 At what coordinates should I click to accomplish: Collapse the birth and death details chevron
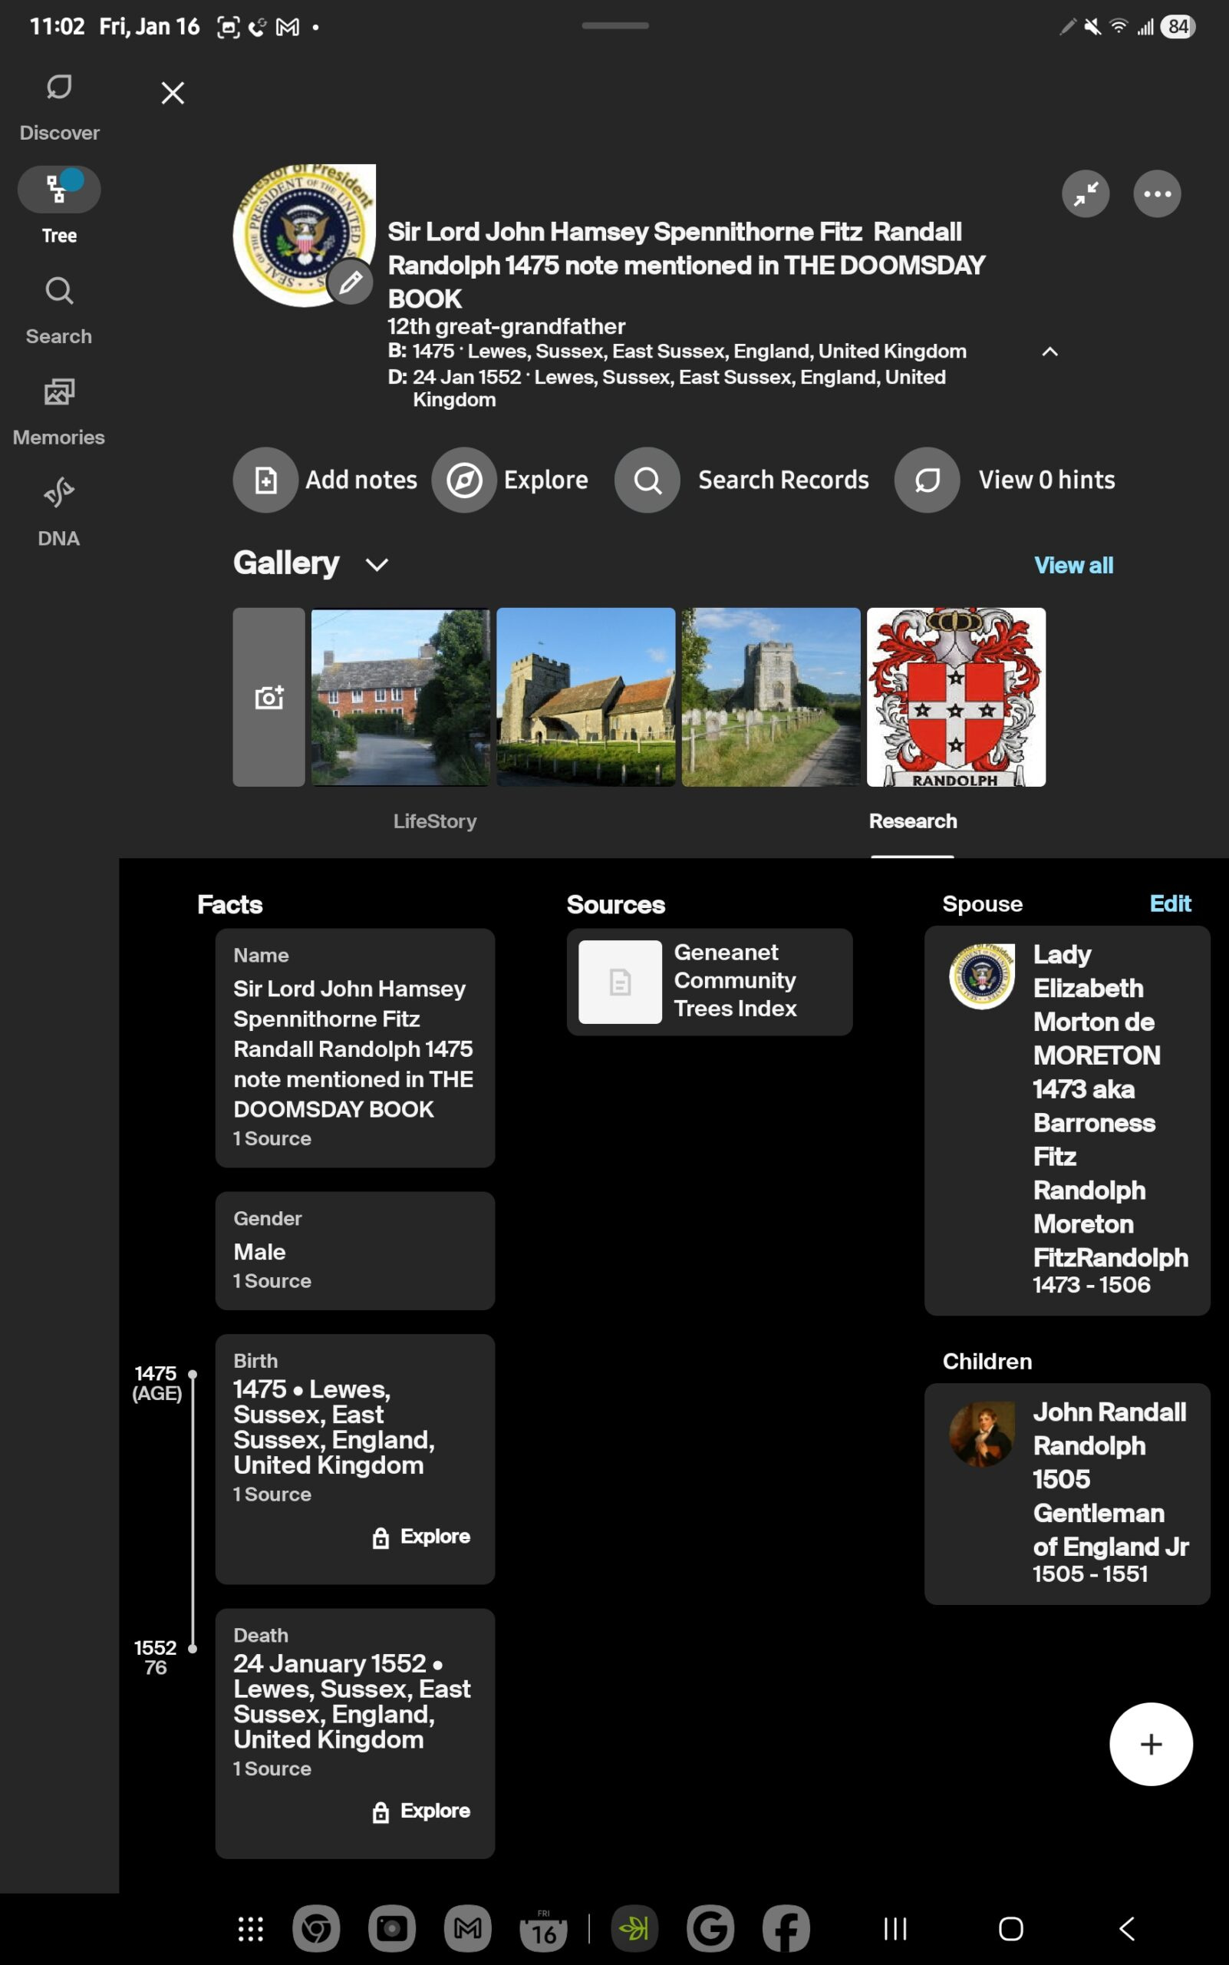[x=1049, y=353]
